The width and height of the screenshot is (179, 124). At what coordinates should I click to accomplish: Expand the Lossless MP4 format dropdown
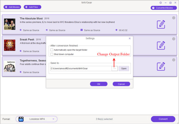53,119
